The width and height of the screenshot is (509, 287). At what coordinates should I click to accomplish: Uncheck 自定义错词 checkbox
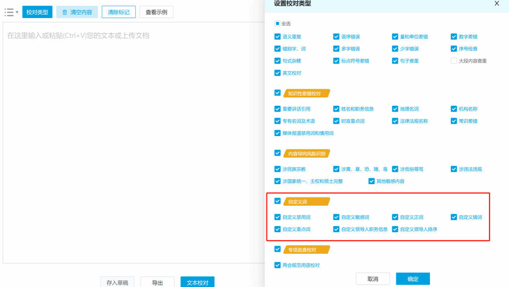click(454, 217)
